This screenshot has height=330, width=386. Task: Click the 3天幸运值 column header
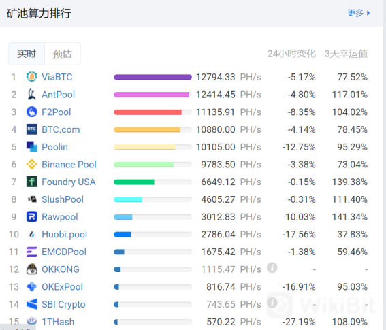[346, 54]
